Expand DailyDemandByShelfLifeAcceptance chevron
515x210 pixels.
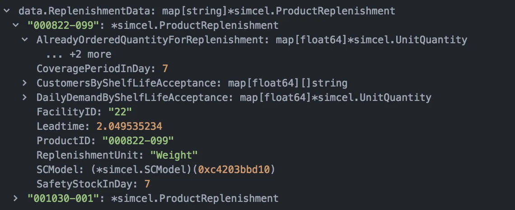tap(24, 97)
